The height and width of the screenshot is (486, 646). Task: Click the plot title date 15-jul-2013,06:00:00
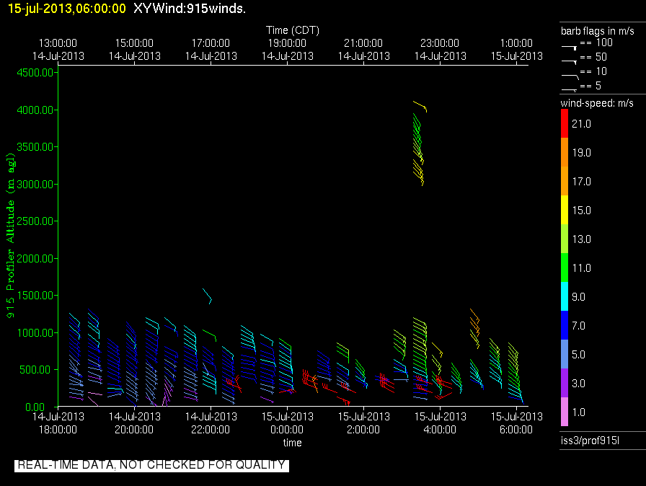point(67,9)
